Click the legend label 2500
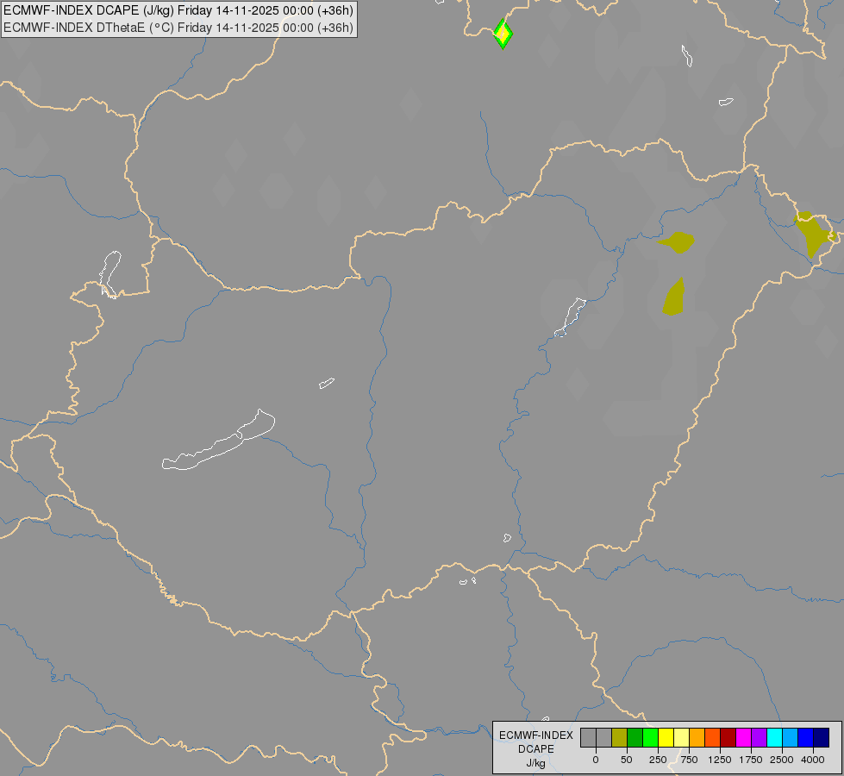Screen dimensions: 844x776 click(x=782, y=760)
